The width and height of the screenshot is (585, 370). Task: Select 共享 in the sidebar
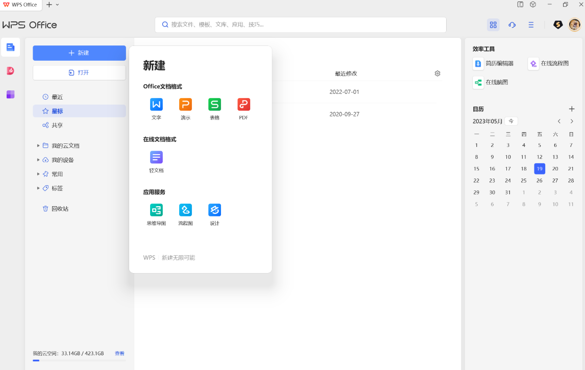[79, 126]
